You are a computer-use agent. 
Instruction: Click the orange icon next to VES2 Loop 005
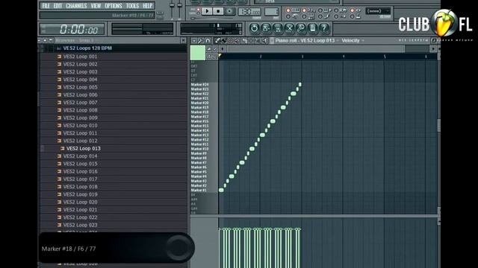click(59, 87)
